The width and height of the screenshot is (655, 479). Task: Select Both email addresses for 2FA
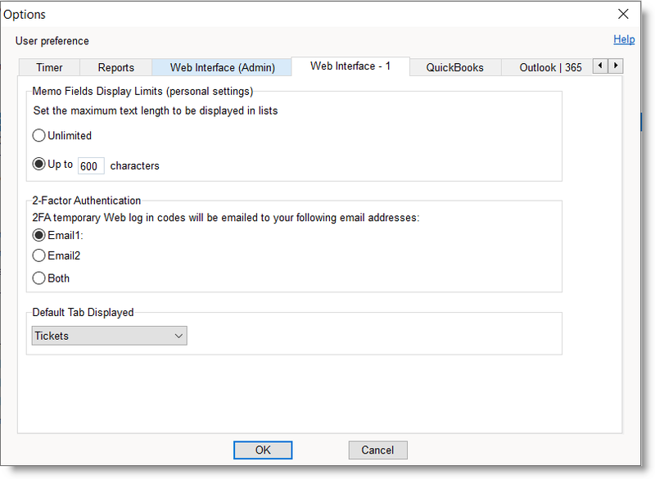click(x=39, y=278)
